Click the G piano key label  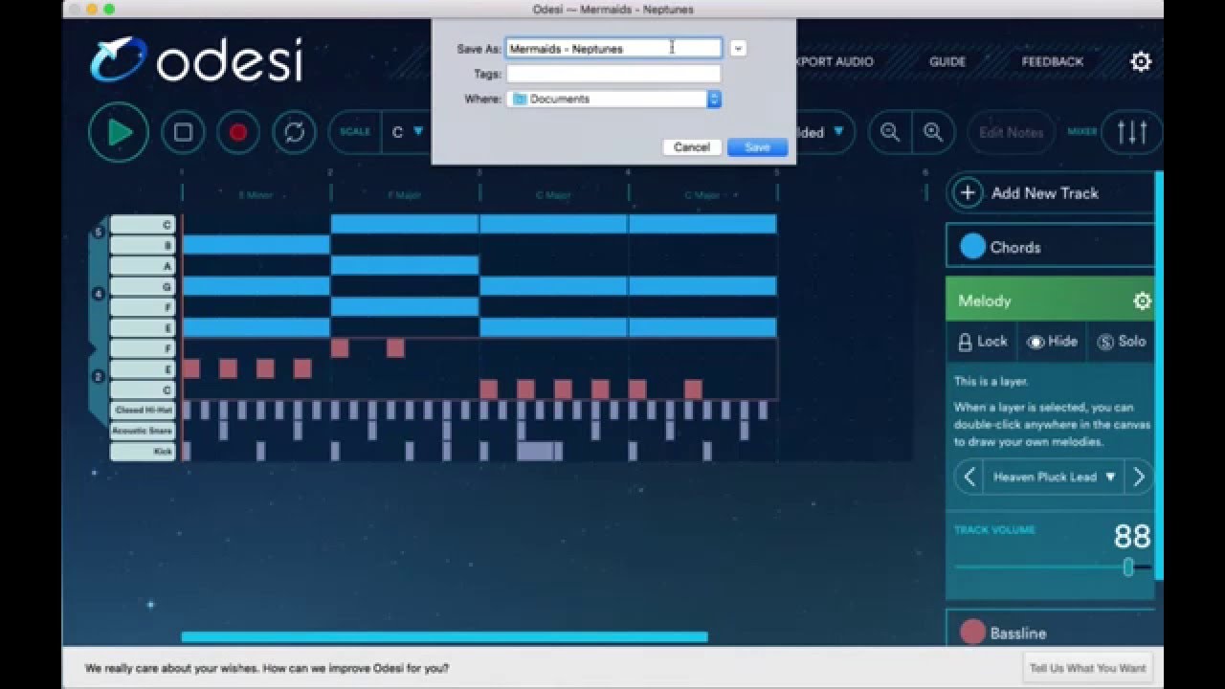143,286
